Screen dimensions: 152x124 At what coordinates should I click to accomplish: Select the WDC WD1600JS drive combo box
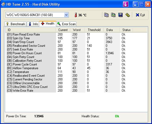click(37, 15)
